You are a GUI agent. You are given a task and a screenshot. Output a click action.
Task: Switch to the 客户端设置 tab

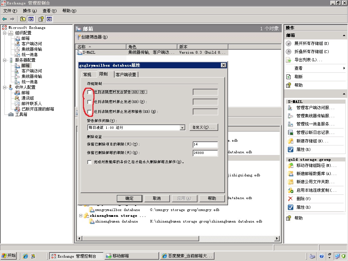pos(126,74)
